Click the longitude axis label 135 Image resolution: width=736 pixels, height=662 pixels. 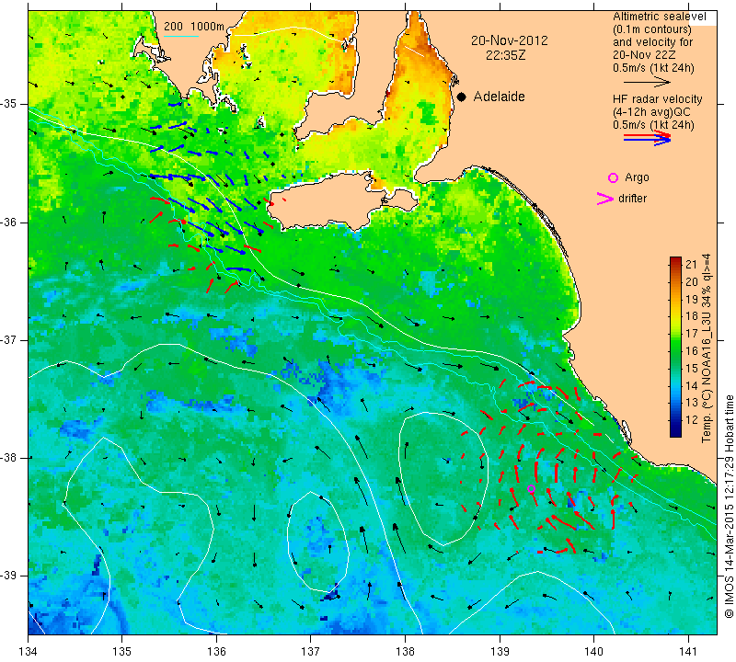[122, 652]
